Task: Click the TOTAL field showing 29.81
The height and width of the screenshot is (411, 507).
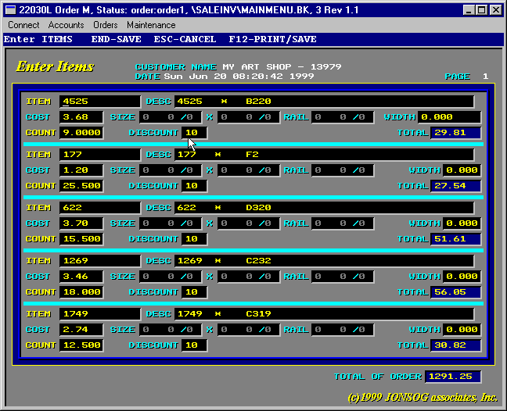Action: coord(455,133)
